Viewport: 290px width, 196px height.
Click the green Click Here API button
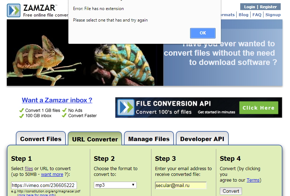click(258, 108)
